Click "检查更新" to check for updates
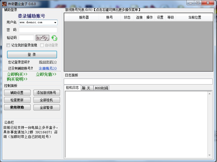 [x=17, y=100]
